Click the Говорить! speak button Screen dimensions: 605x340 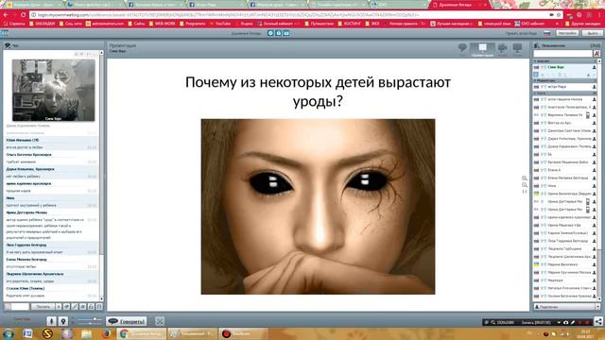click(126, 321)
